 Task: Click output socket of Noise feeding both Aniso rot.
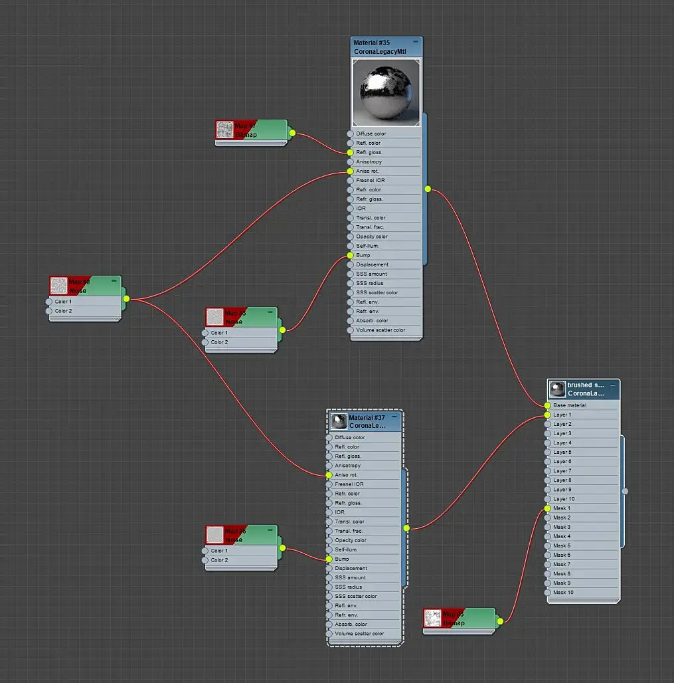[126, 298]
